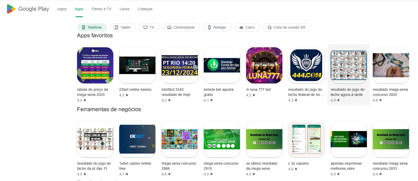
Task: Click 'os último resultado da mega sena' title
Action: click(x=262, y=166)
